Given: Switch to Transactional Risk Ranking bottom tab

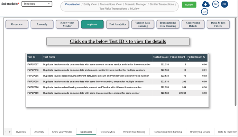Looking at the screenshot, I should pyautogui.click(x=167, y=132).
